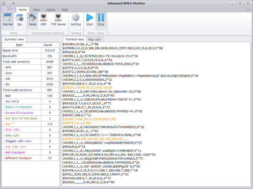The width and height of the screenshot is (253, 189).
Task: Switch to the Map view tab
Action: [95, 39]
